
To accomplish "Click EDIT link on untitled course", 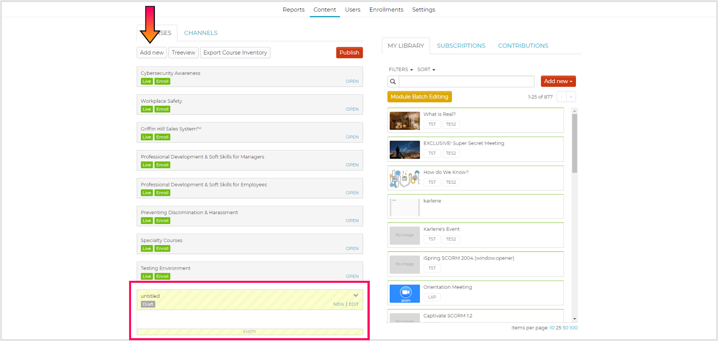I will tap(354, 304).
